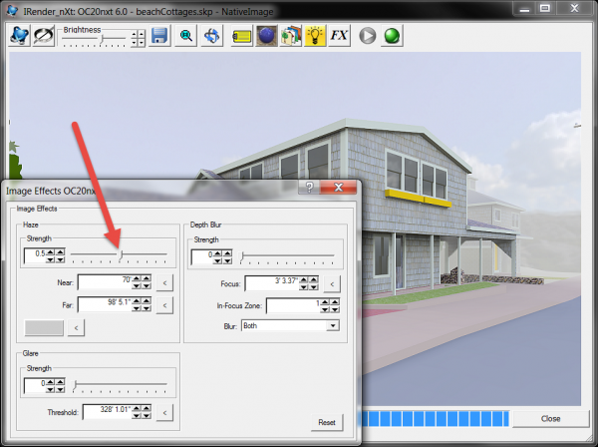The width and height of the screenshot is (598, 447).
Task: Click the magnifier zoom icon in toolbar
Action: pyautogui.click(x=186, y=36)
